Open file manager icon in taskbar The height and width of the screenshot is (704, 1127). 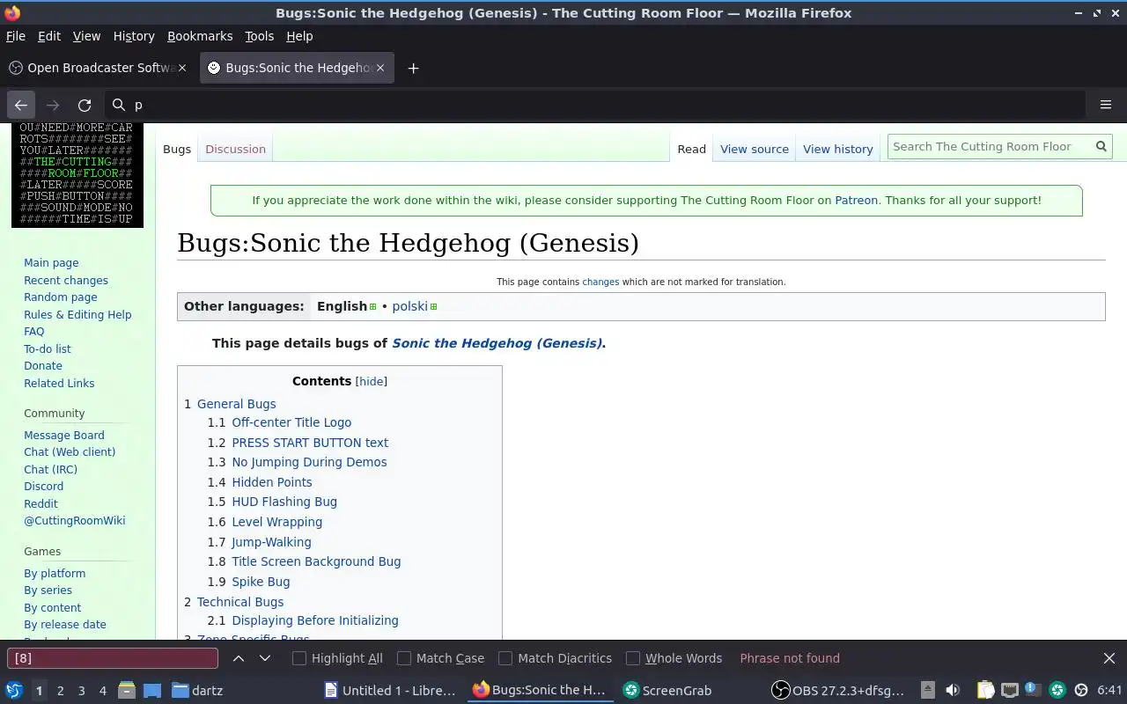click(127, 690)
